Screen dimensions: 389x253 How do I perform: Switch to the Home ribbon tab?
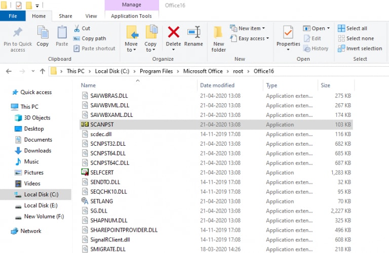[x=38, y=16]
